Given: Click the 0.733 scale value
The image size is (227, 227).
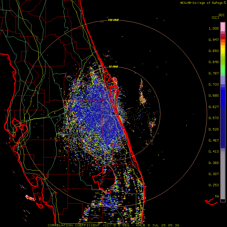Looking at the screenshot, I should pyautogui.click(x=214, y=84).
